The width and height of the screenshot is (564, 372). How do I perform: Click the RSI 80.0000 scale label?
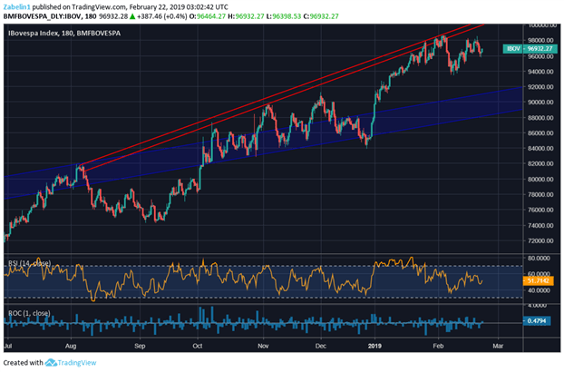click(540, 258)
